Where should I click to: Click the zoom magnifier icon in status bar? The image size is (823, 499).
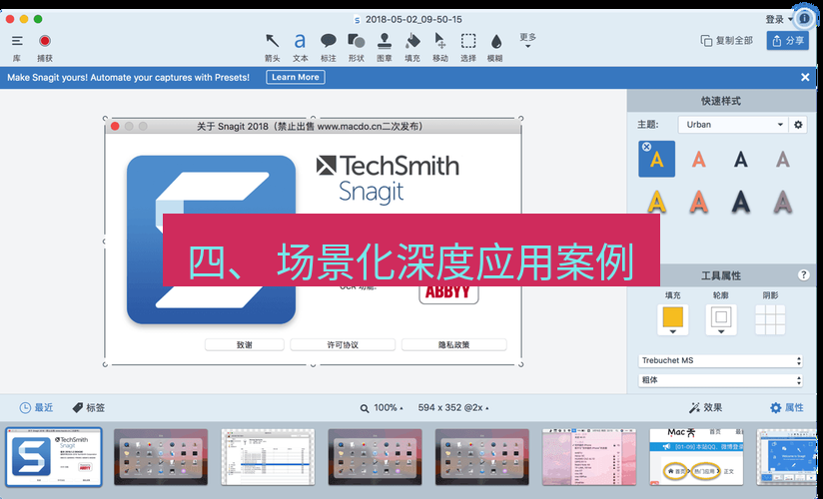(x=365, y=408)
